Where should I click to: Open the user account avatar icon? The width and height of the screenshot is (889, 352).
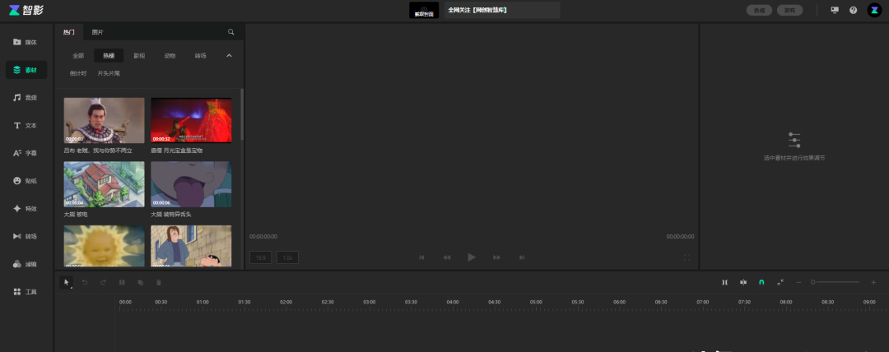(x=874, y=10)
